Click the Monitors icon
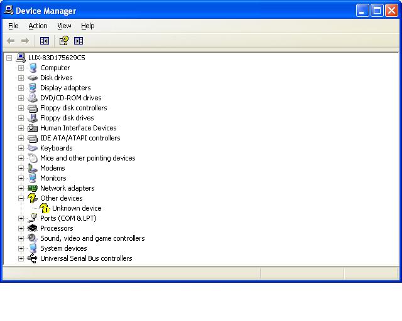 click(33, 178)
